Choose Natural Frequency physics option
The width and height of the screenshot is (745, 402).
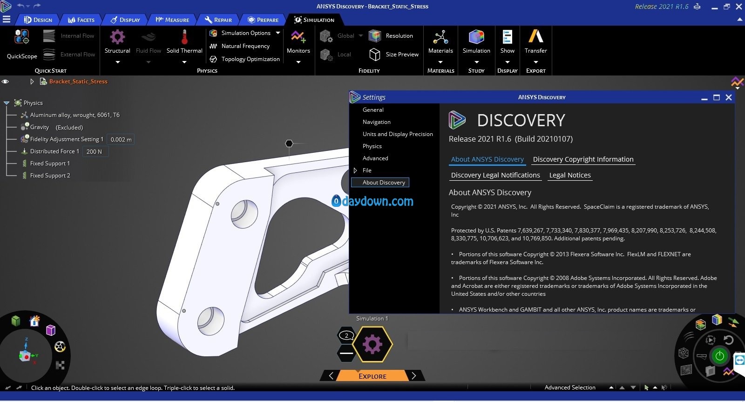(x=240, y=46)
